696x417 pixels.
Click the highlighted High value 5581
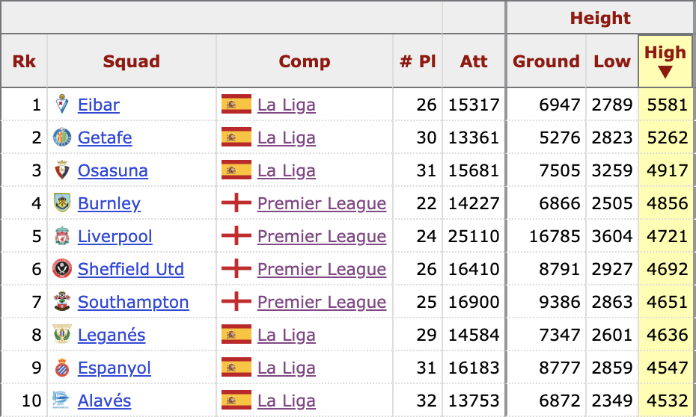667,105
